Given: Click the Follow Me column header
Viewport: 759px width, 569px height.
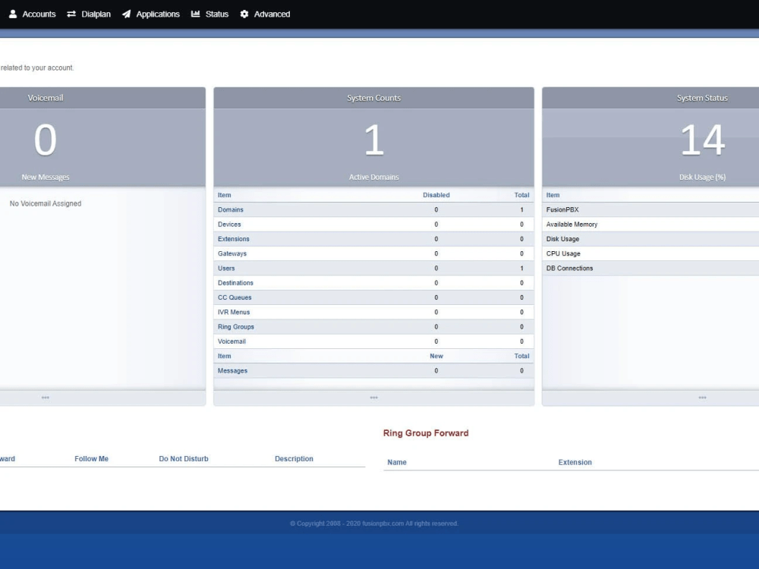Looking at the screenshot, I should [92, 459].
